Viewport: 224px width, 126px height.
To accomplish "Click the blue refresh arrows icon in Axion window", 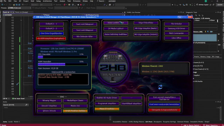I will pyautogui.click(x=160, y=87).
